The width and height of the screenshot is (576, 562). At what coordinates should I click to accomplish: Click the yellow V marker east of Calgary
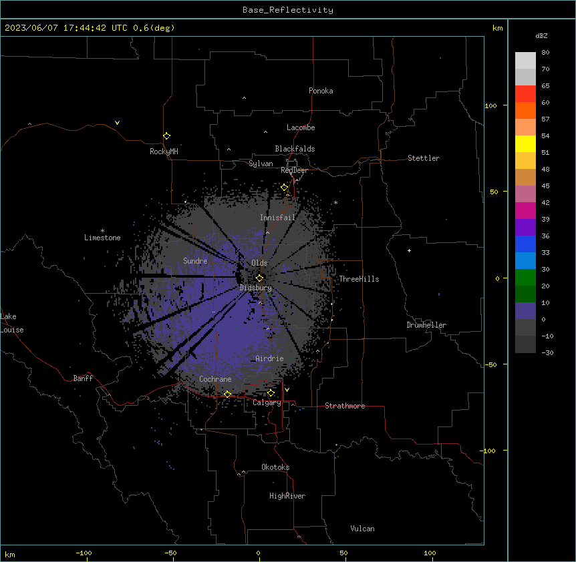pos(287,390)
